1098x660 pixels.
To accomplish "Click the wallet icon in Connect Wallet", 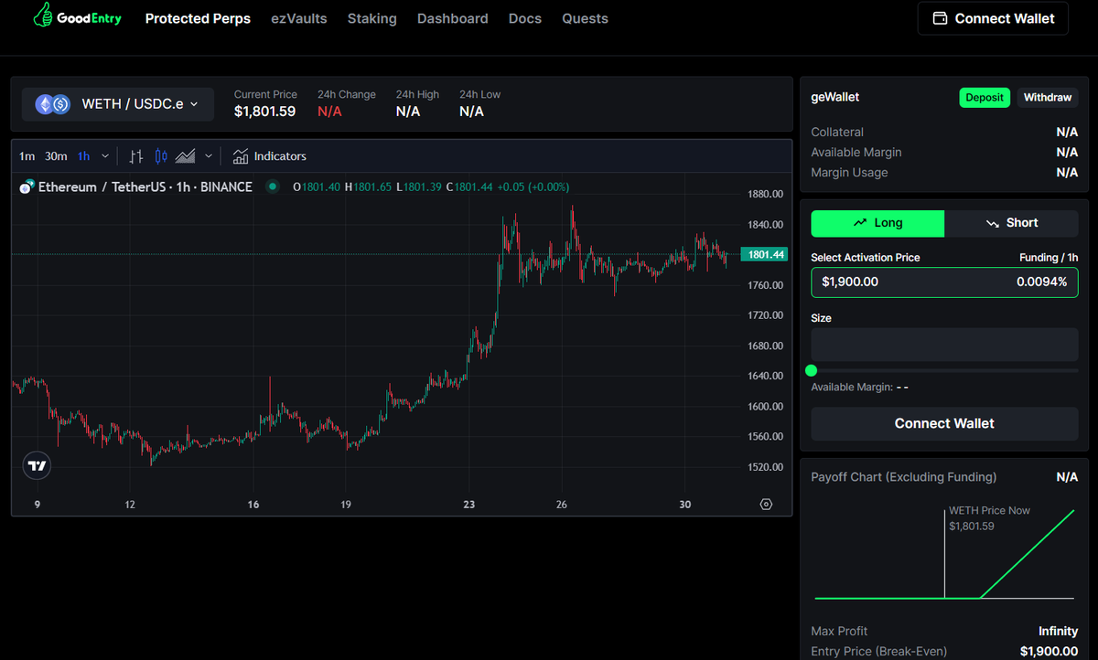I will pyautogui.click(x=940, y=18).
